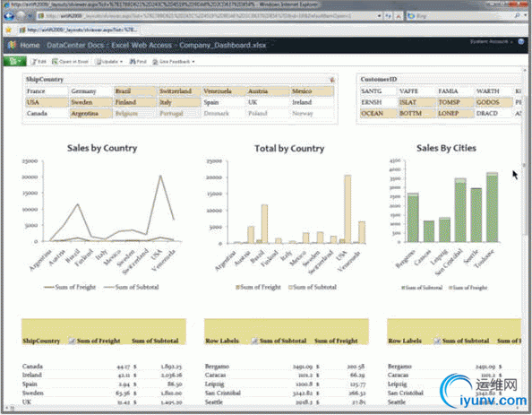Toggle Austria slicer item

click(268, 91)
